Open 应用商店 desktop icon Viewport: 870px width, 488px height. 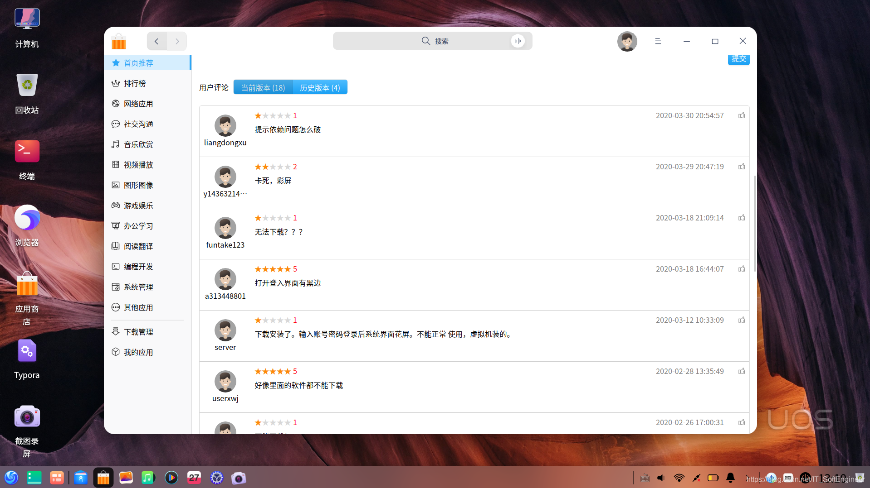tap(27, 299)
